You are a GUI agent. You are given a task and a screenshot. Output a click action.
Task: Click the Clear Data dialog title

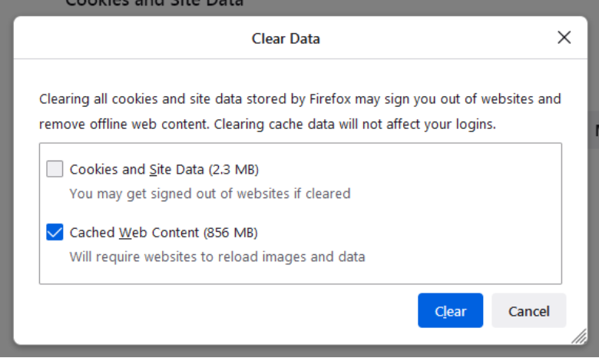[286, 38]
